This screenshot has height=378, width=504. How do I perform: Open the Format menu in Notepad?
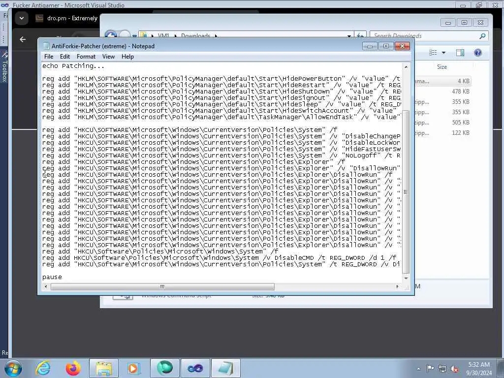pyautogui.click(x=86, y=57)
